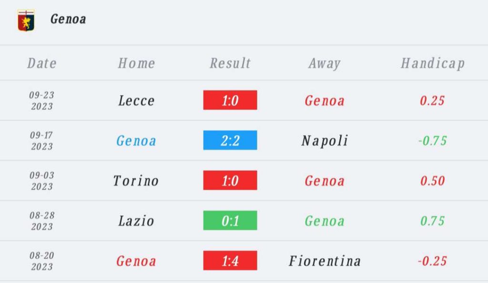The height and width of the screenshot is (283, 488).
Task: Click the 08-20 2023 match date
Action: pos(42,261)
